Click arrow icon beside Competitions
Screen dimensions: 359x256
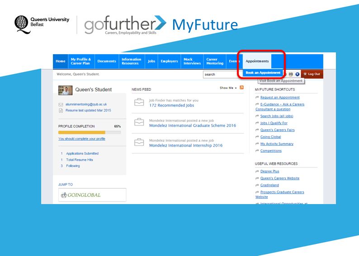click(x=257, y=151)
